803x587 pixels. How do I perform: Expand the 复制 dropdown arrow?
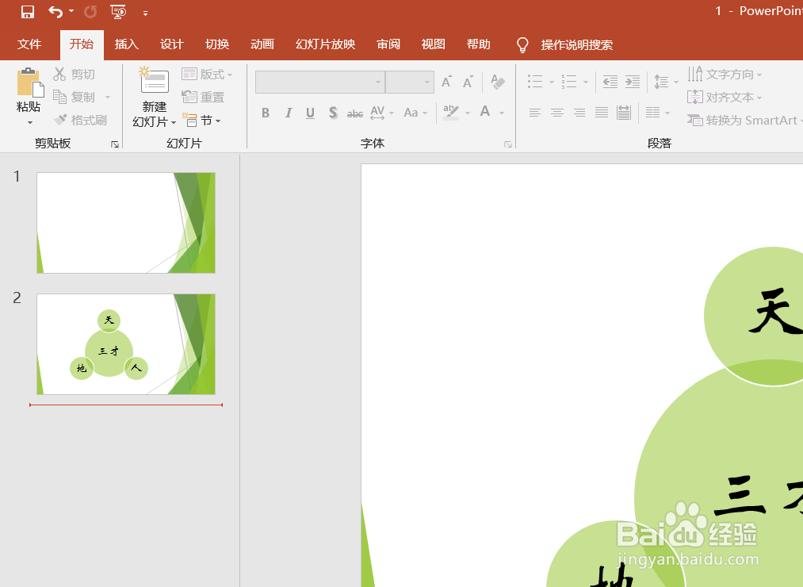tap(108, 97)
